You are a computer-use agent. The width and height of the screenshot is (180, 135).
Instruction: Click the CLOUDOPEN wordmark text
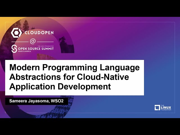click(39, 33)
